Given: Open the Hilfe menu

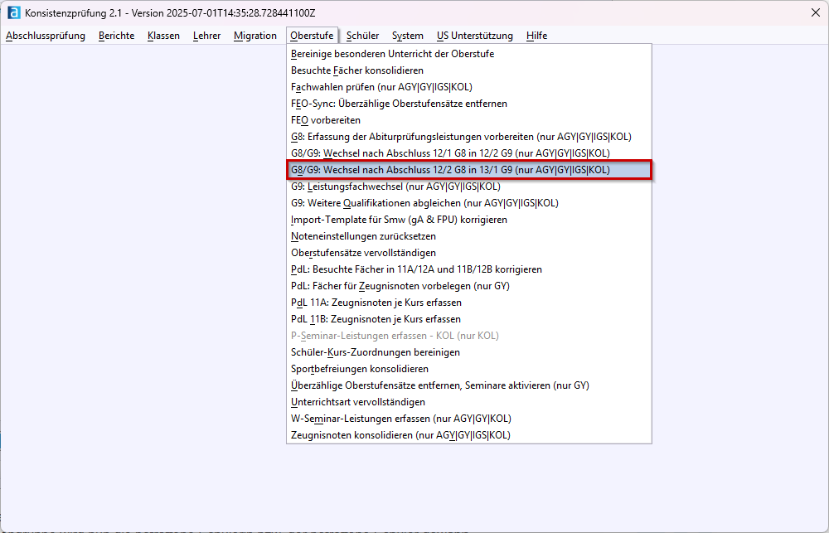Looking at the screenshot, I should click(536, 36).
